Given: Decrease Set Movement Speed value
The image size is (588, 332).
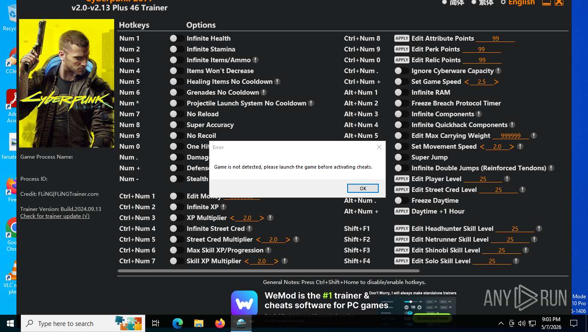Looking at the screenshot, I should click(x=482, y=147).
